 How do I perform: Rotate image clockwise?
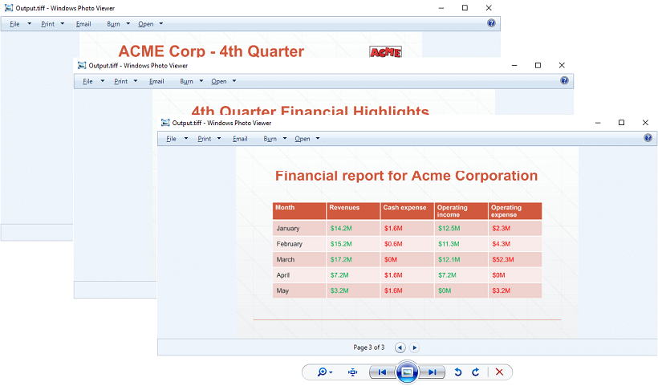coord(476,372)
